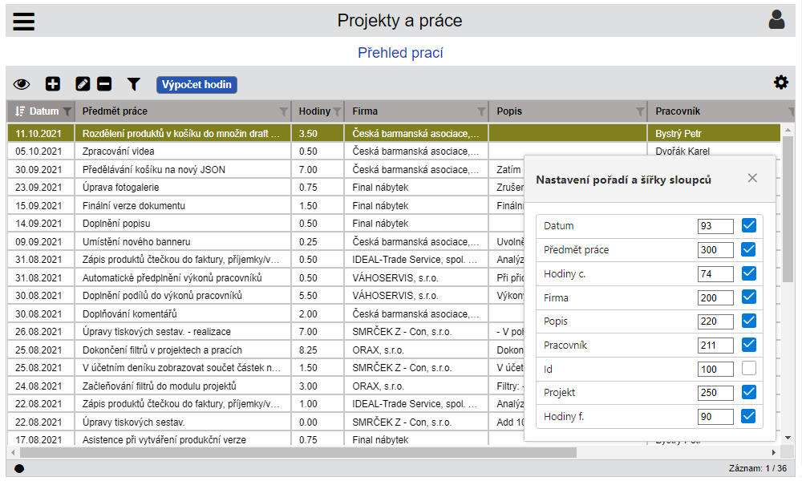Edit selected record with pencil icon

click(x=83, y=83)
